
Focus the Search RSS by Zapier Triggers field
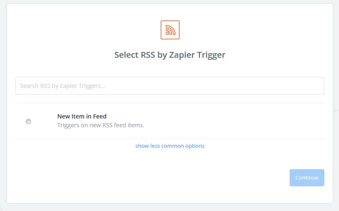pyautogui.click(x=170, y=86)
